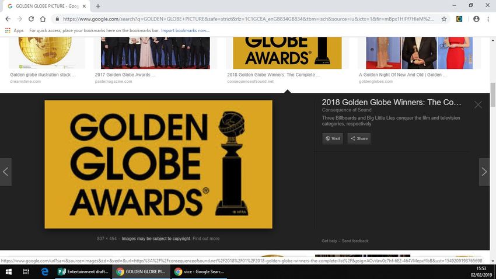Click the pastemagazine.com source text
The height and width of the screenshot is (279, 496).
(113, 81)
